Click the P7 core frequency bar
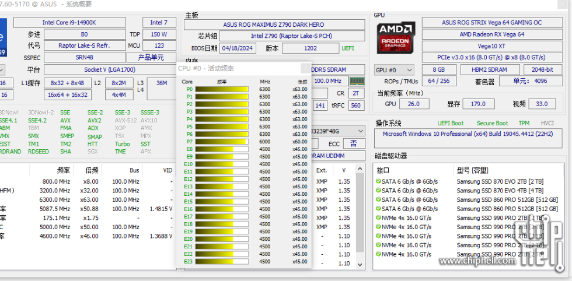 click(x=222, y=142)
